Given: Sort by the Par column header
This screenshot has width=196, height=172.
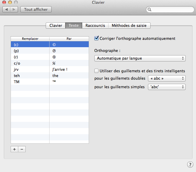Looking at the screenshot, I should coord(69,39).
